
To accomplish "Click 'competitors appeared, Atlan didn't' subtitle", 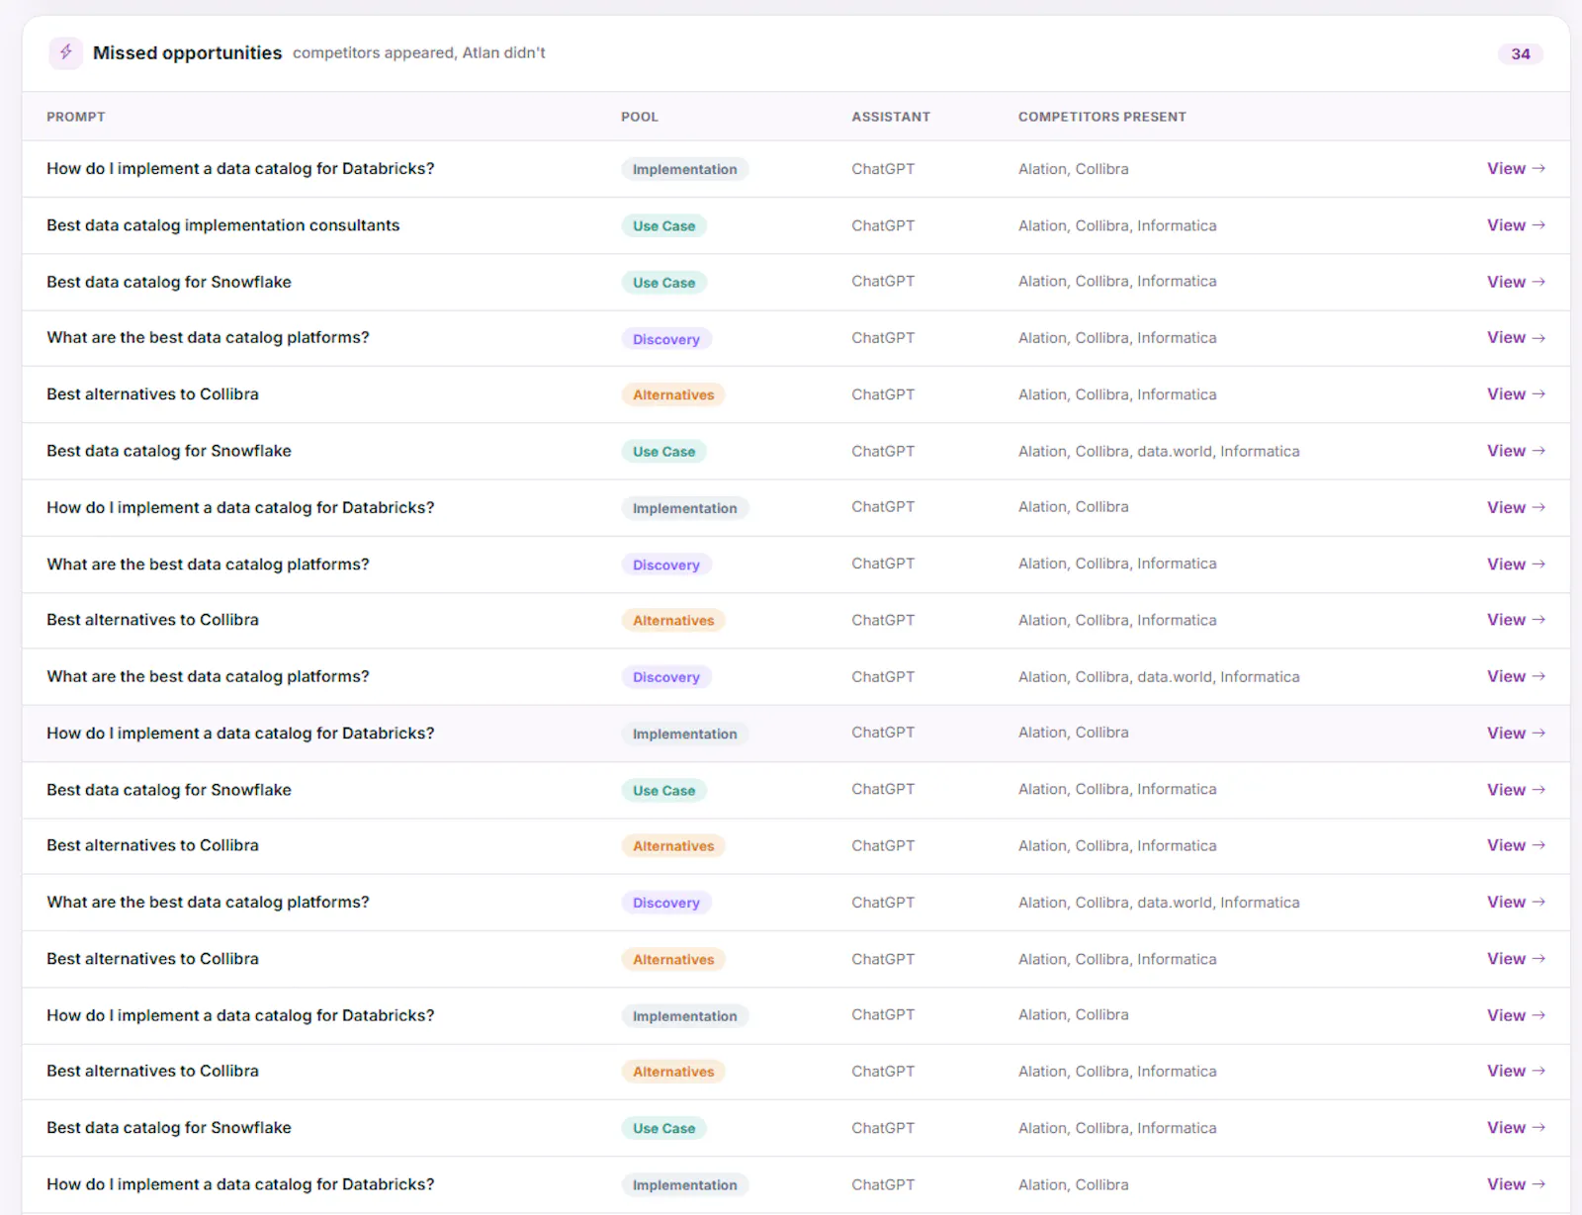I will (x=419, y=53).
